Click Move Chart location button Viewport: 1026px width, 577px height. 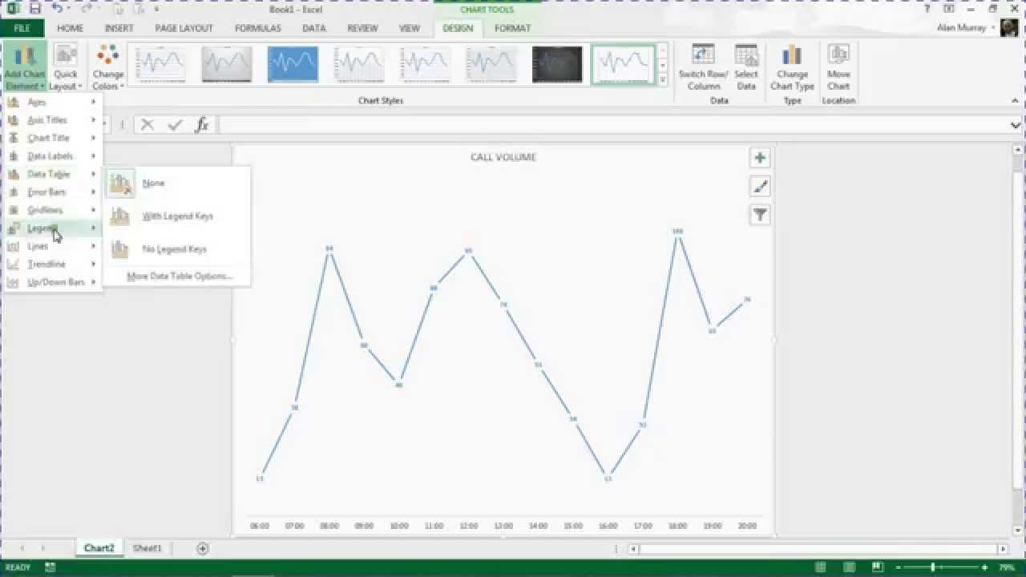click(x=838, y=67)
